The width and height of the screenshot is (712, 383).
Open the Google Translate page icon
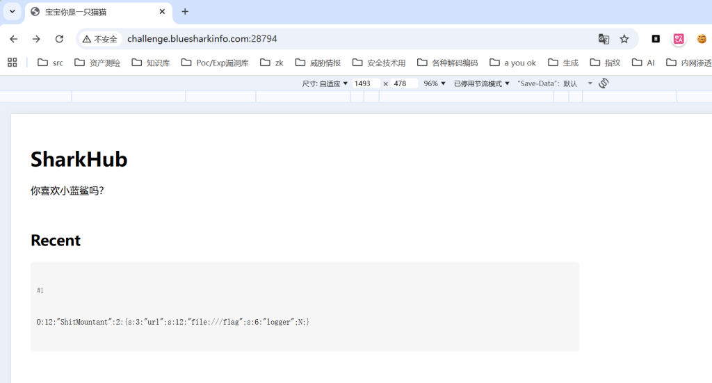(604, 39)
